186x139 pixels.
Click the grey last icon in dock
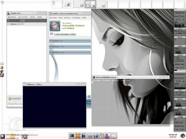pyautogui.click(x=114, y=136)
